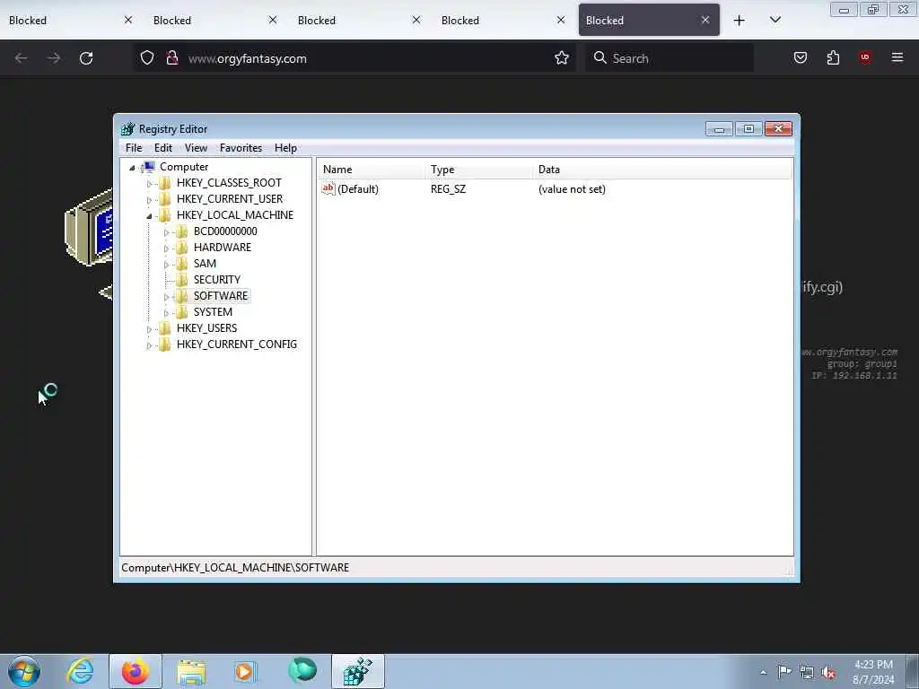
Task: Click the Firefox Search box
Action: click(670, 58)
